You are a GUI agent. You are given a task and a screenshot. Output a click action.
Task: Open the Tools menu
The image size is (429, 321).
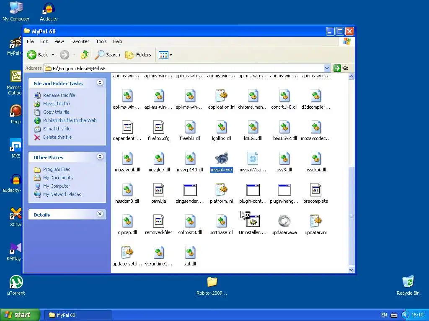(101, 41)
